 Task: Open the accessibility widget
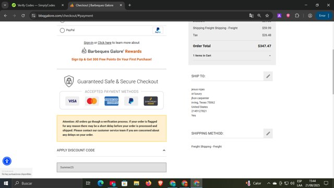pyautogui.click(x=7, y=161)
